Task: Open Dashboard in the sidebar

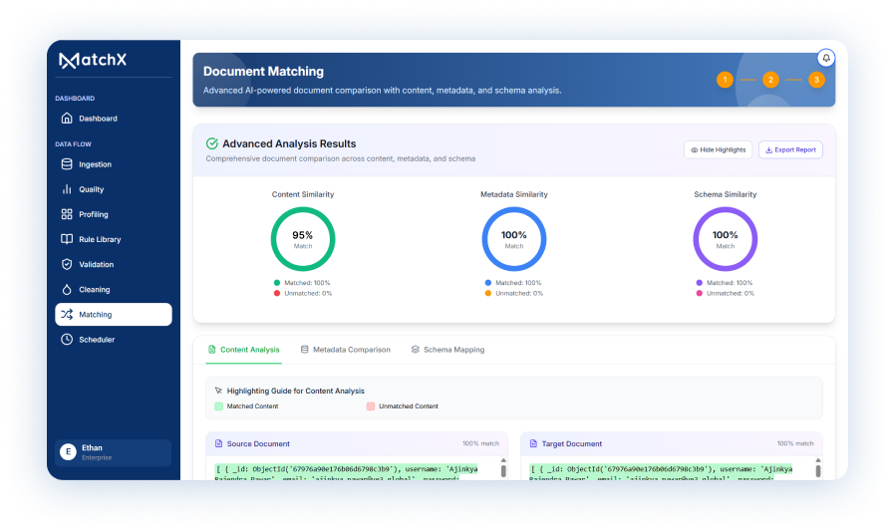Action: coord(114,119)
